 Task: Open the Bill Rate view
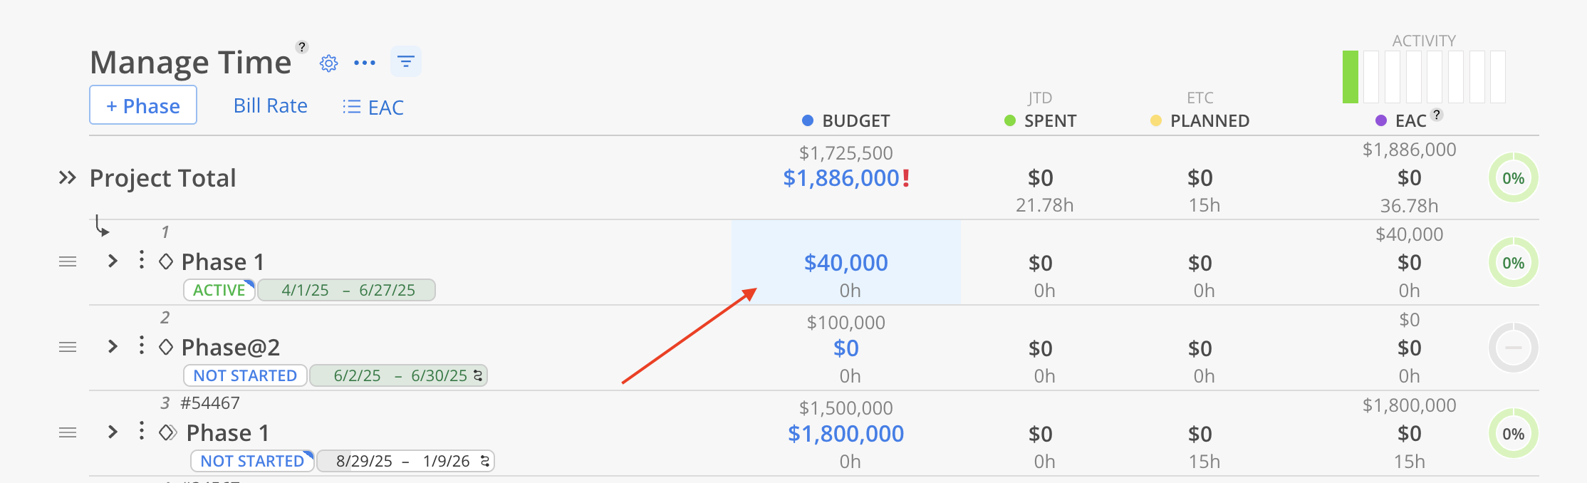[271, 106]
